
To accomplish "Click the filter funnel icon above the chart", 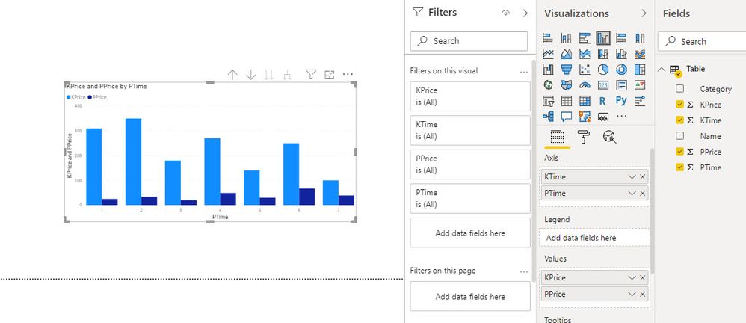I will (x=311, y=74).
